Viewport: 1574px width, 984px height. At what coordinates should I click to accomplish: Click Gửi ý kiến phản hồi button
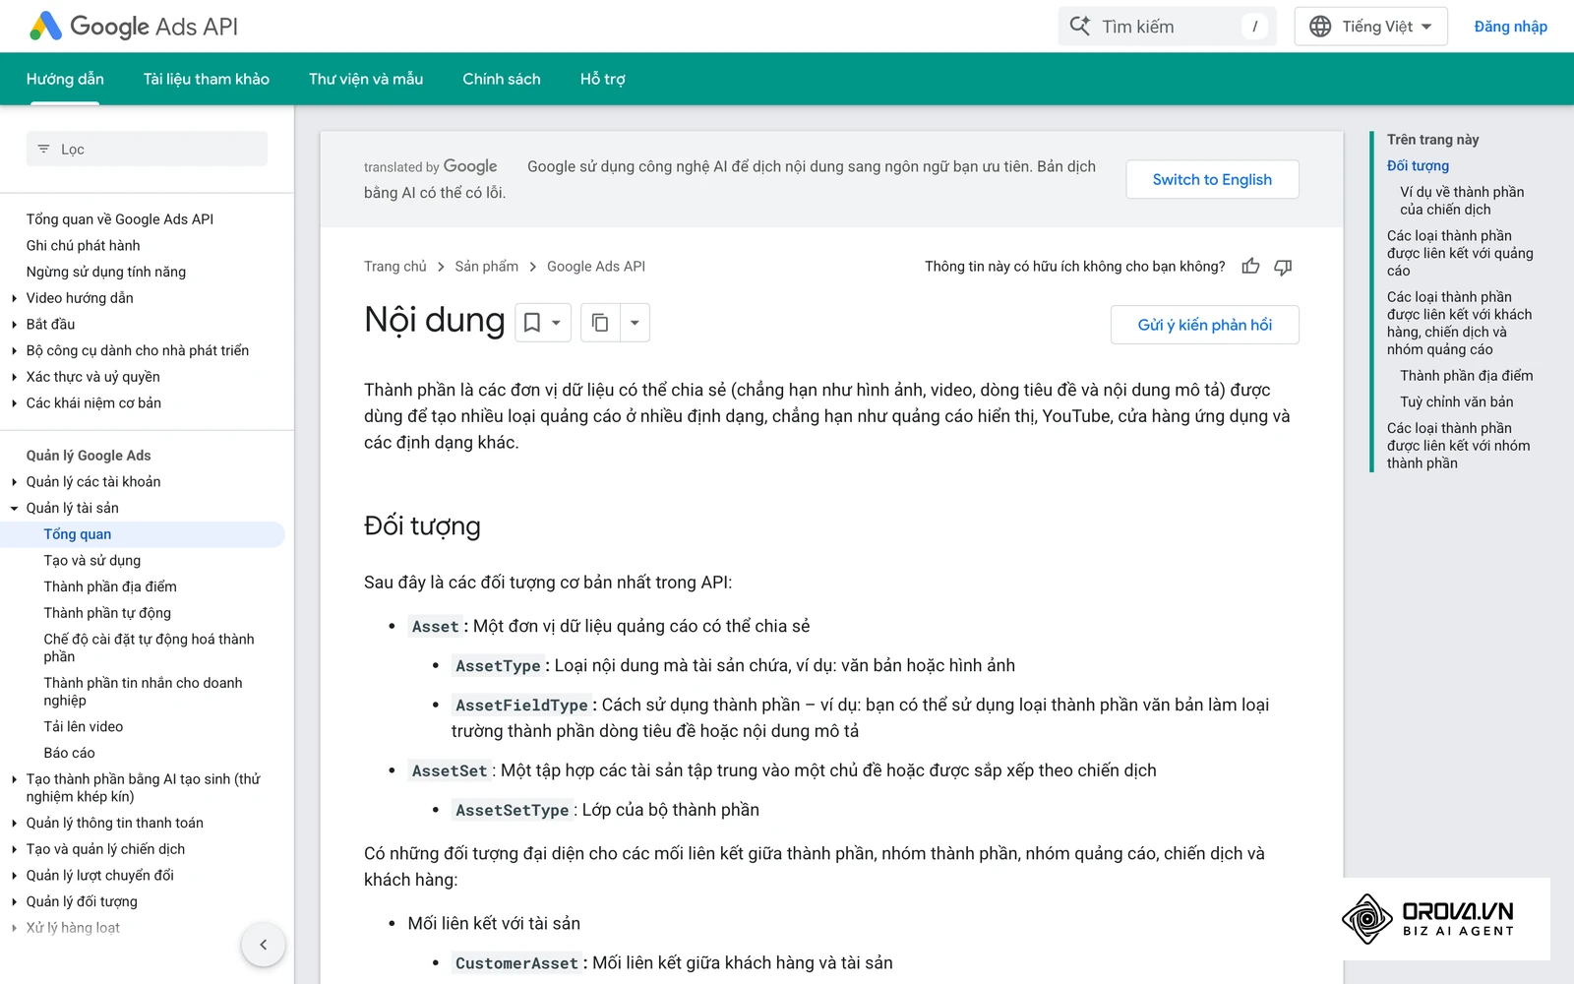pos(1204,325)
